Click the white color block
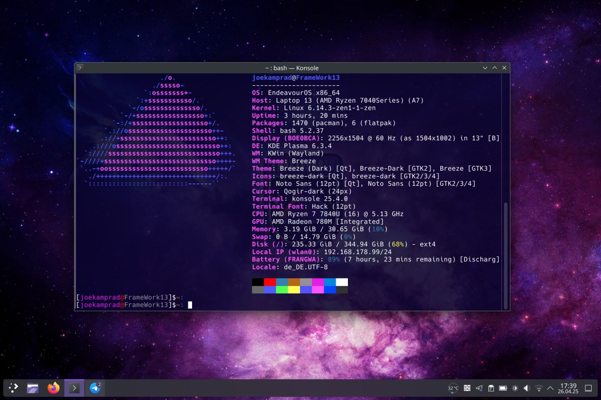Viewport: 601px width, 400px height. coord(342,282)
